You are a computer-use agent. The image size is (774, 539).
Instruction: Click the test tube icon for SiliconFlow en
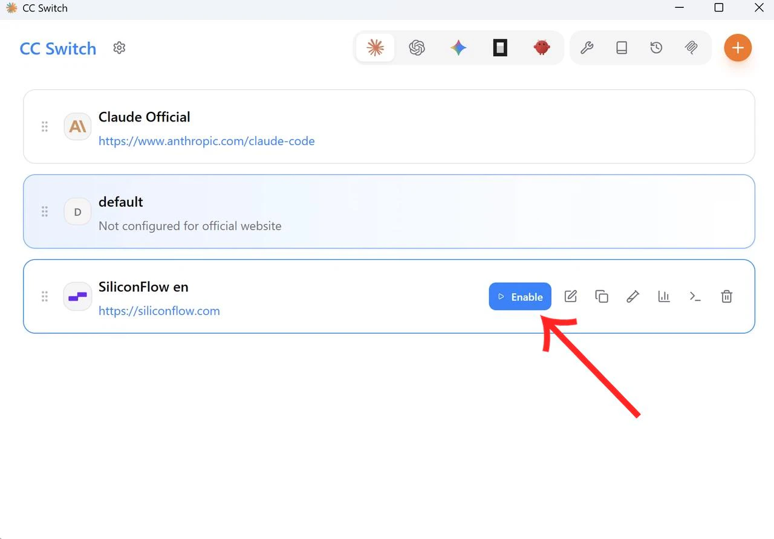[x=633, y=296]
